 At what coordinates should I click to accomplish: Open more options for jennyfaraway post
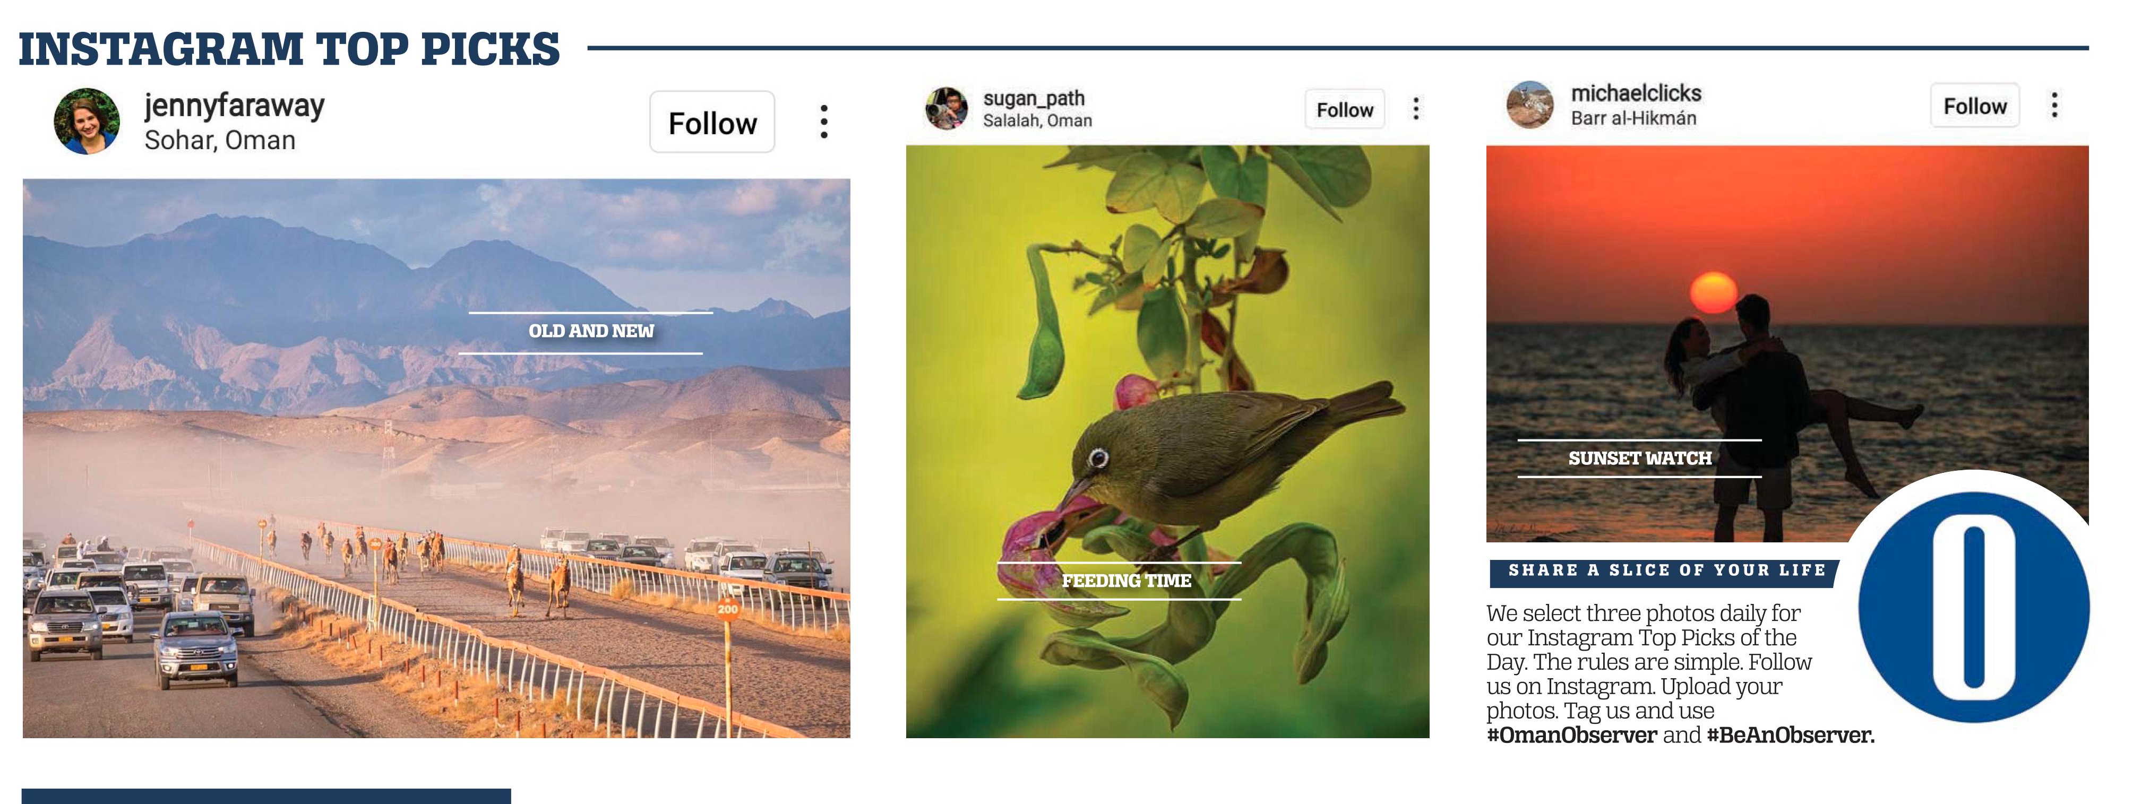pos(824,122)
